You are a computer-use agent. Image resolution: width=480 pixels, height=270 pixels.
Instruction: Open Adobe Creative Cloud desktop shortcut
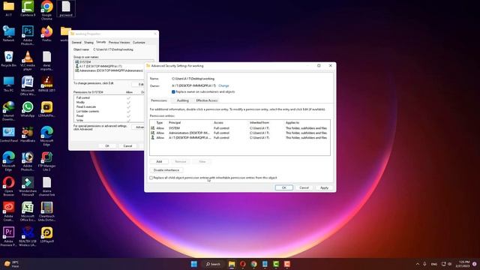8,211
